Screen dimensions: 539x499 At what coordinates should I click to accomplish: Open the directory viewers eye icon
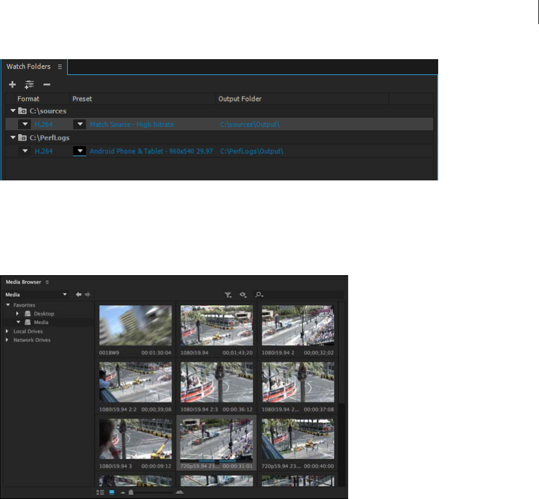[x=243, y=295]
